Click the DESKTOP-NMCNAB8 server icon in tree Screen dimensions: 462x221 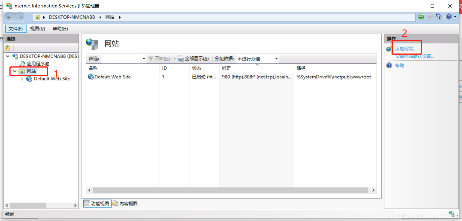coord(15,56)
